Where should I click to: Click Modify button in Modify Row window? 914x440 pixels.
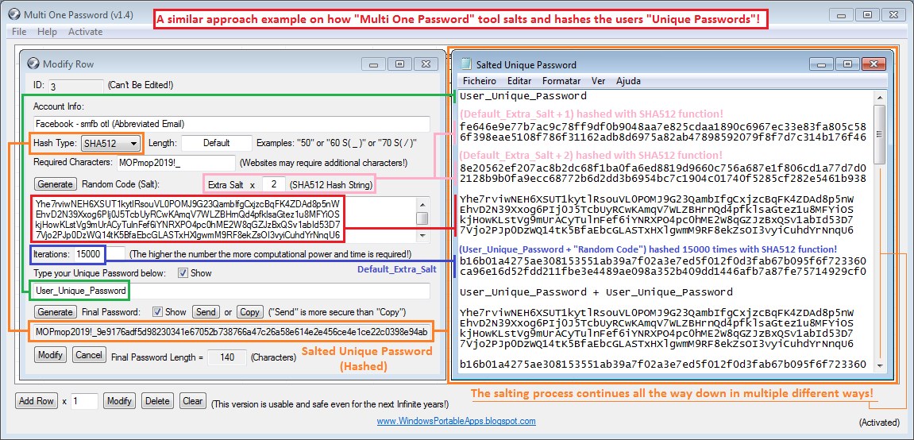[51, 354]
